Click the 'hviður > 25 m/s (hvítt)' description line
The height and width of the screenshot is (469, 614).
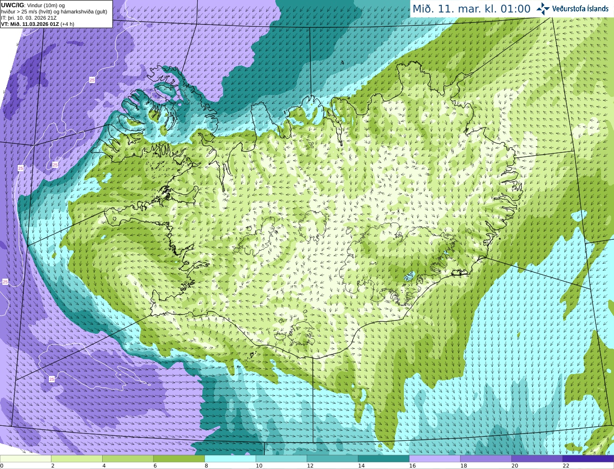pyautogui.click(x=54, y=12)
